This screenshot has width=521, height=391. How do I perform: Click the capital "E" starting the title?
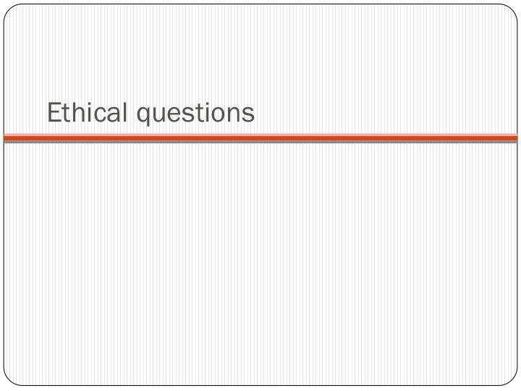(x=54, y=112)
